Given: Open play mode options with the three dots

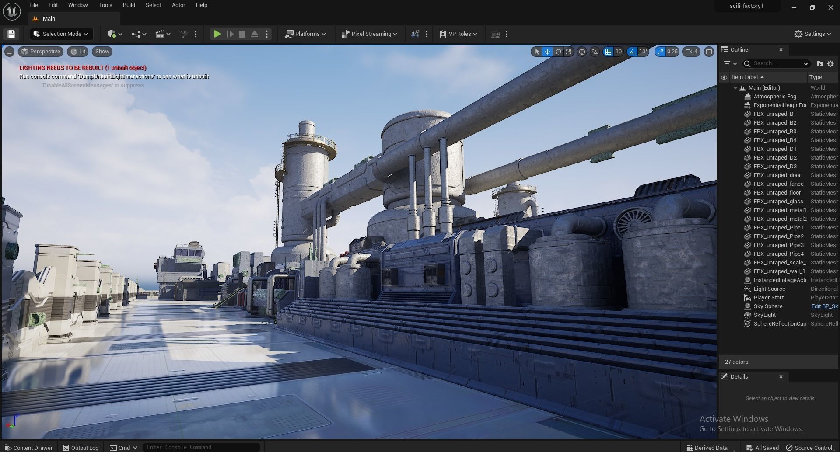Looking at the screenshot, I should (267, 34).
